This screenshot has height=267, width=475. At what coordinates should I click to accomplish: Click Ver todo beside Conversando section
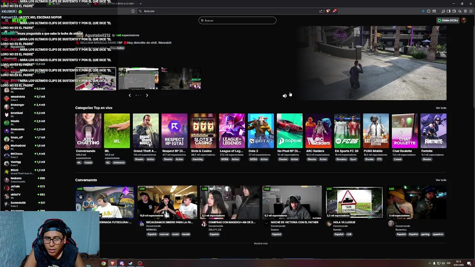point(441,180)
